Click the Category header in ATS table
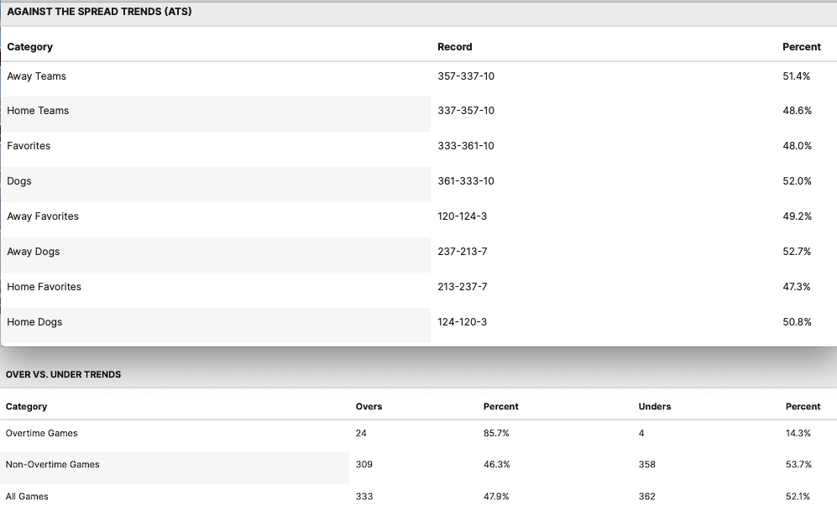Image resolution: width=837 pixels, height=505 pixels. pos(30,47)
